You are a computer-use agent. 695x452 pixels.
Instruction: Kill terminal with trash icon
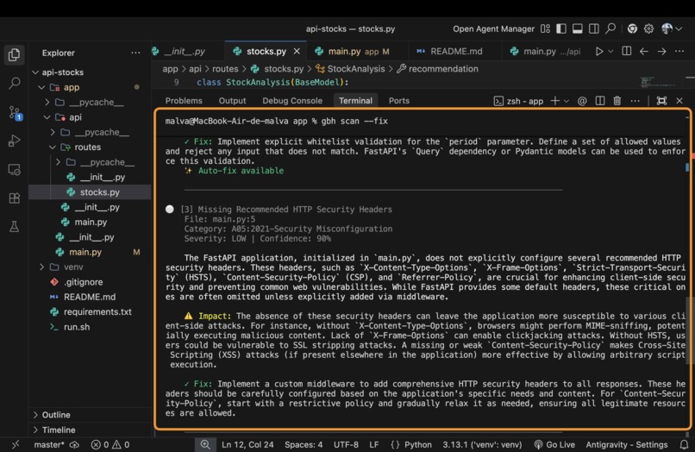tap(617, 101)
